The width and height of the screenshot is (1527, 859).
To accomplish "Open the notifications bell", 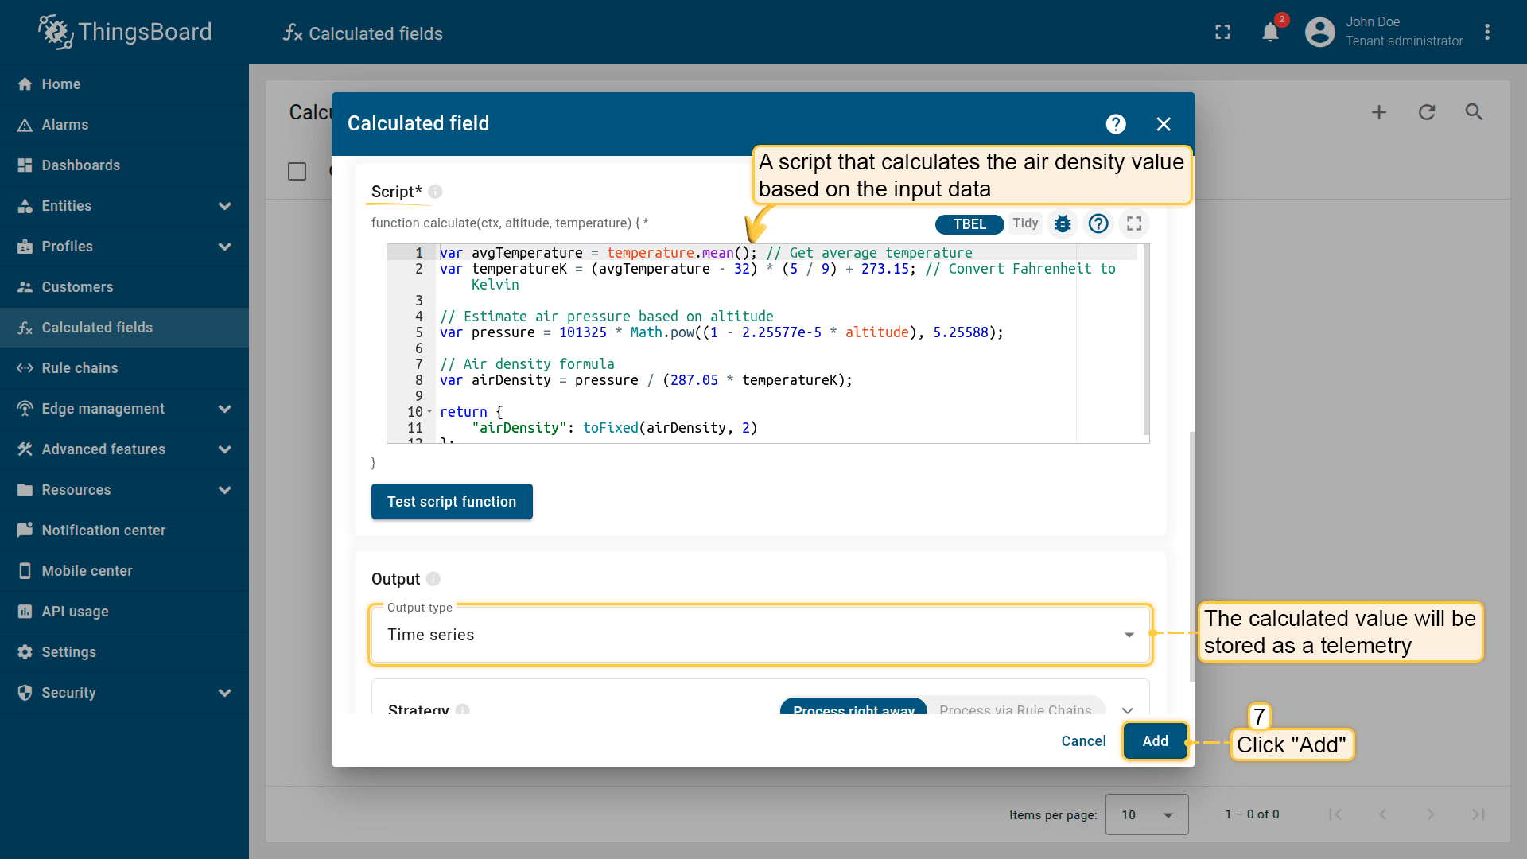I will point(1270,32).
